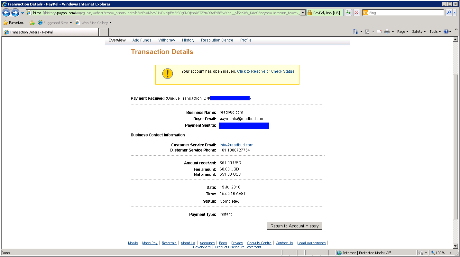Click the info@readbud.com email link
This screenshot has width=460, height=257.
click(x=236, y=145)
